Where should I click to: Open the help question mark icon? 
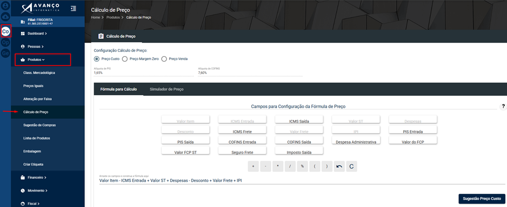click(x=503, y=106)
